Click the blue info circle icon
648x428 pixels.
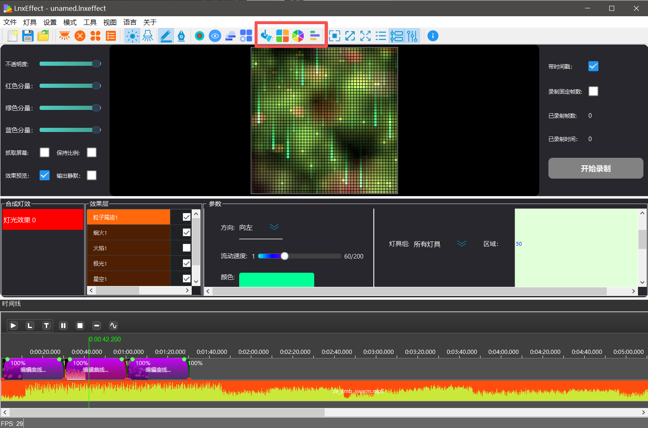[433, 36]
